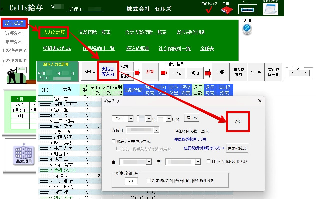The image size is (316, 199).
Task: Select 給与処理 in left menu
Action: pos(14,23)
